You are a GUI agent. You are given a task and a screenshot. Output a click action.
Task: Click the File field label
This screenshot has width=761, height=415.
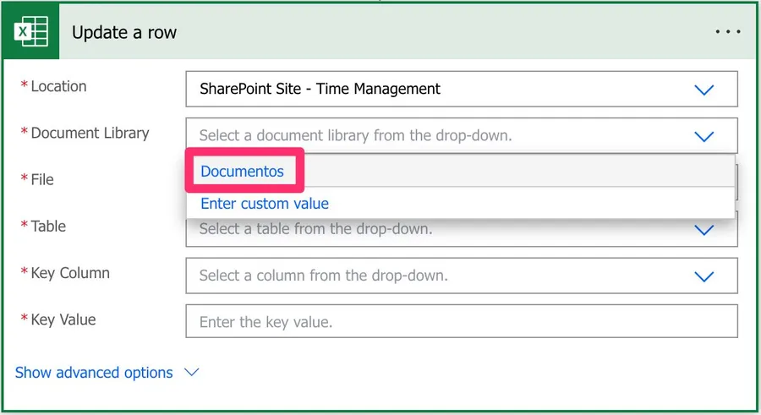[x=42, y=179]
